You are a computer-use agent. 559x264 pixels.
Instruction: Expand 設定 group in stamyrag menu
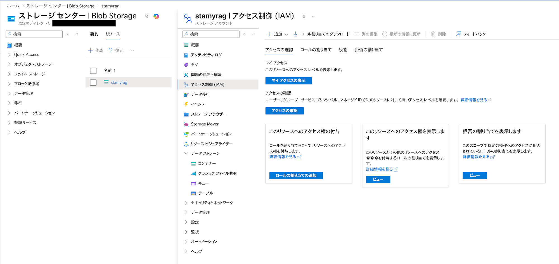click(x=186, y=222)
